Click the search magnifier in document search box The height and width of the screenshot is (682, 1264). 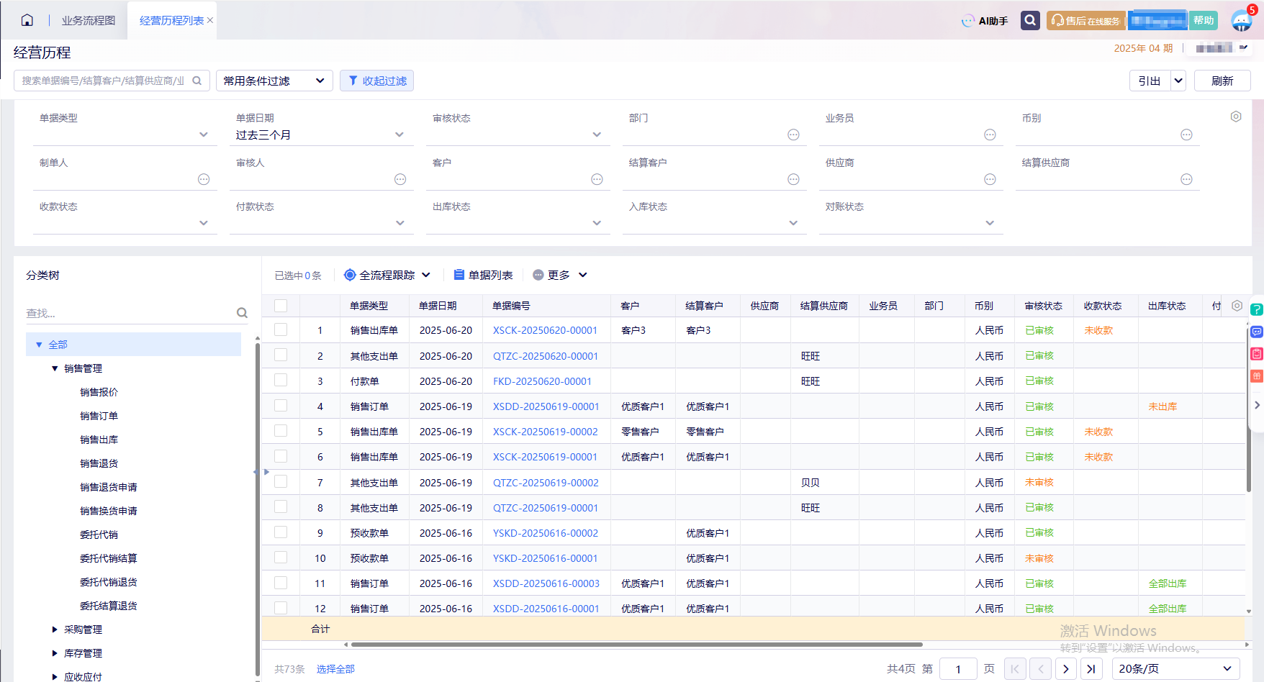[x=197, y=81]
